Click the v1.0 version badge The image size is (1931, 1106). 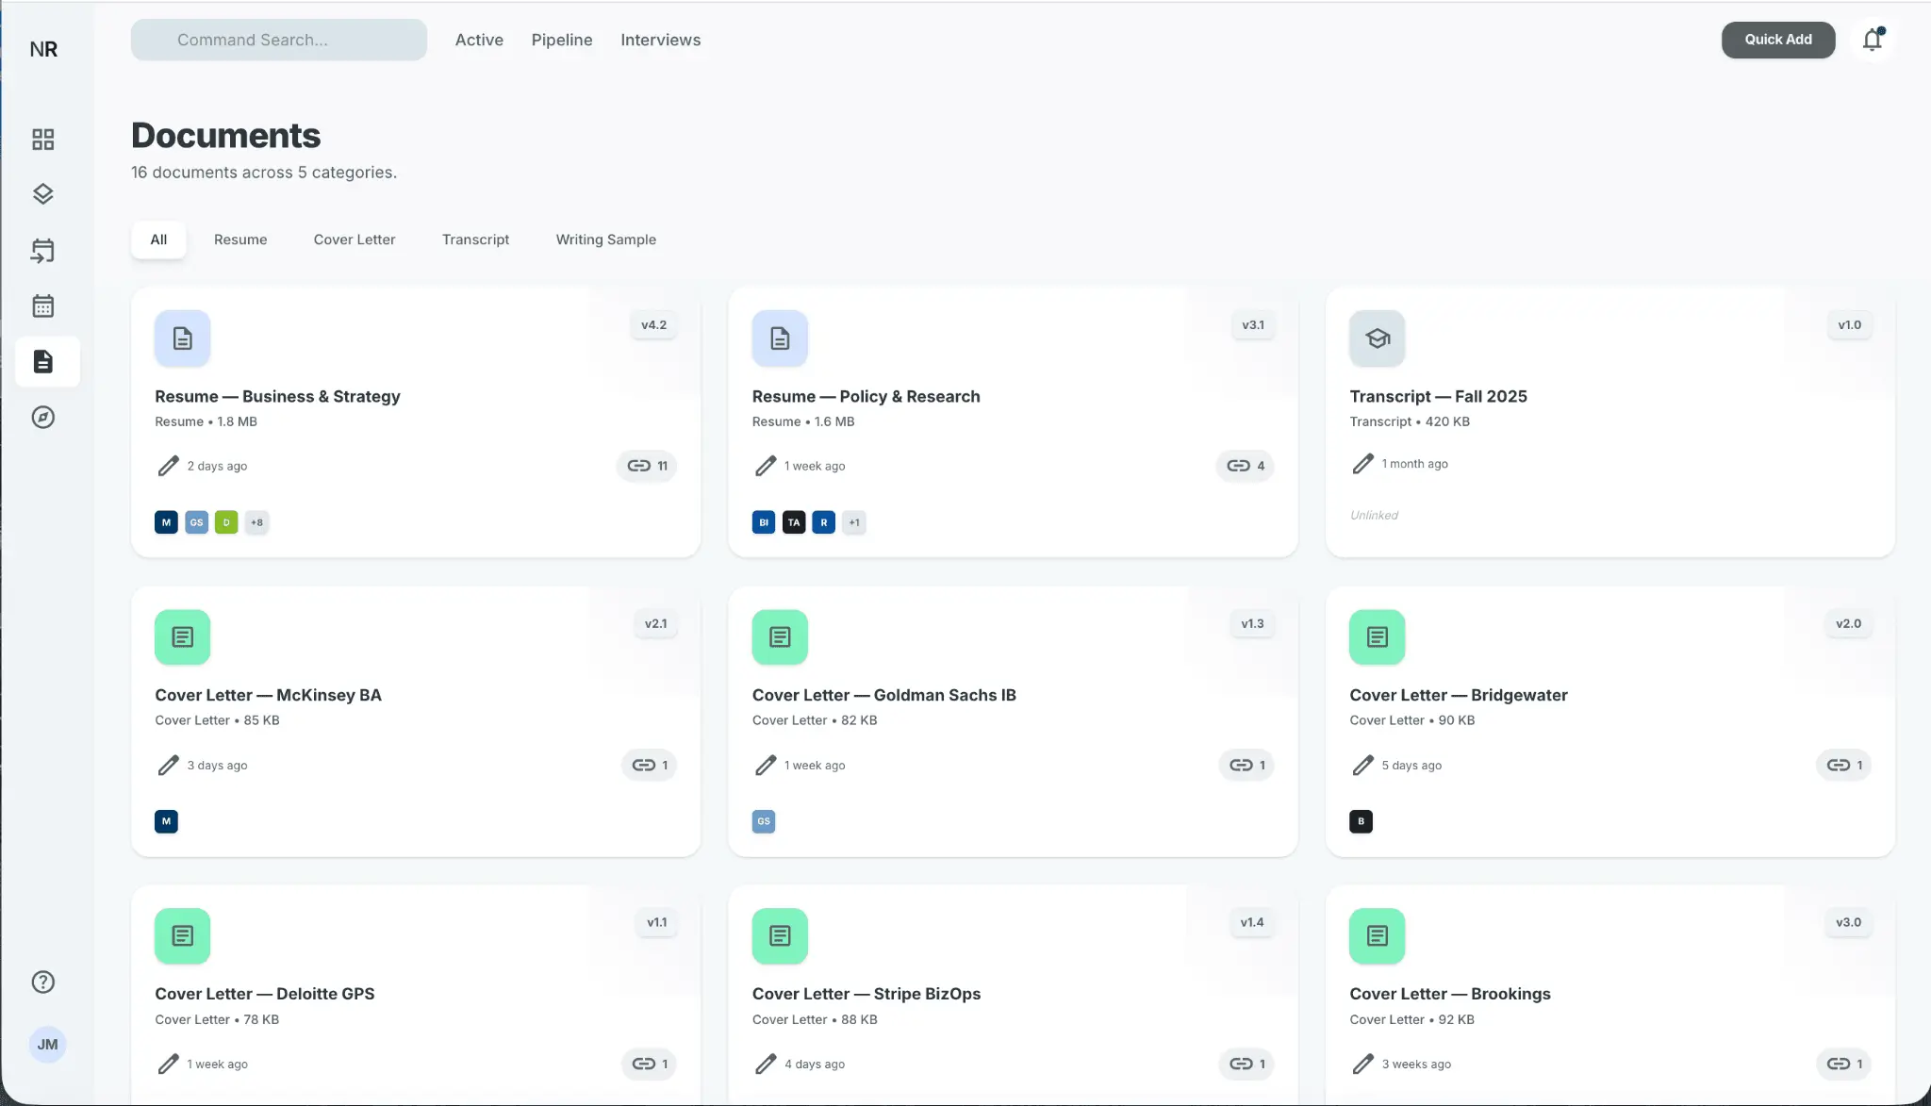point(1850,325)
